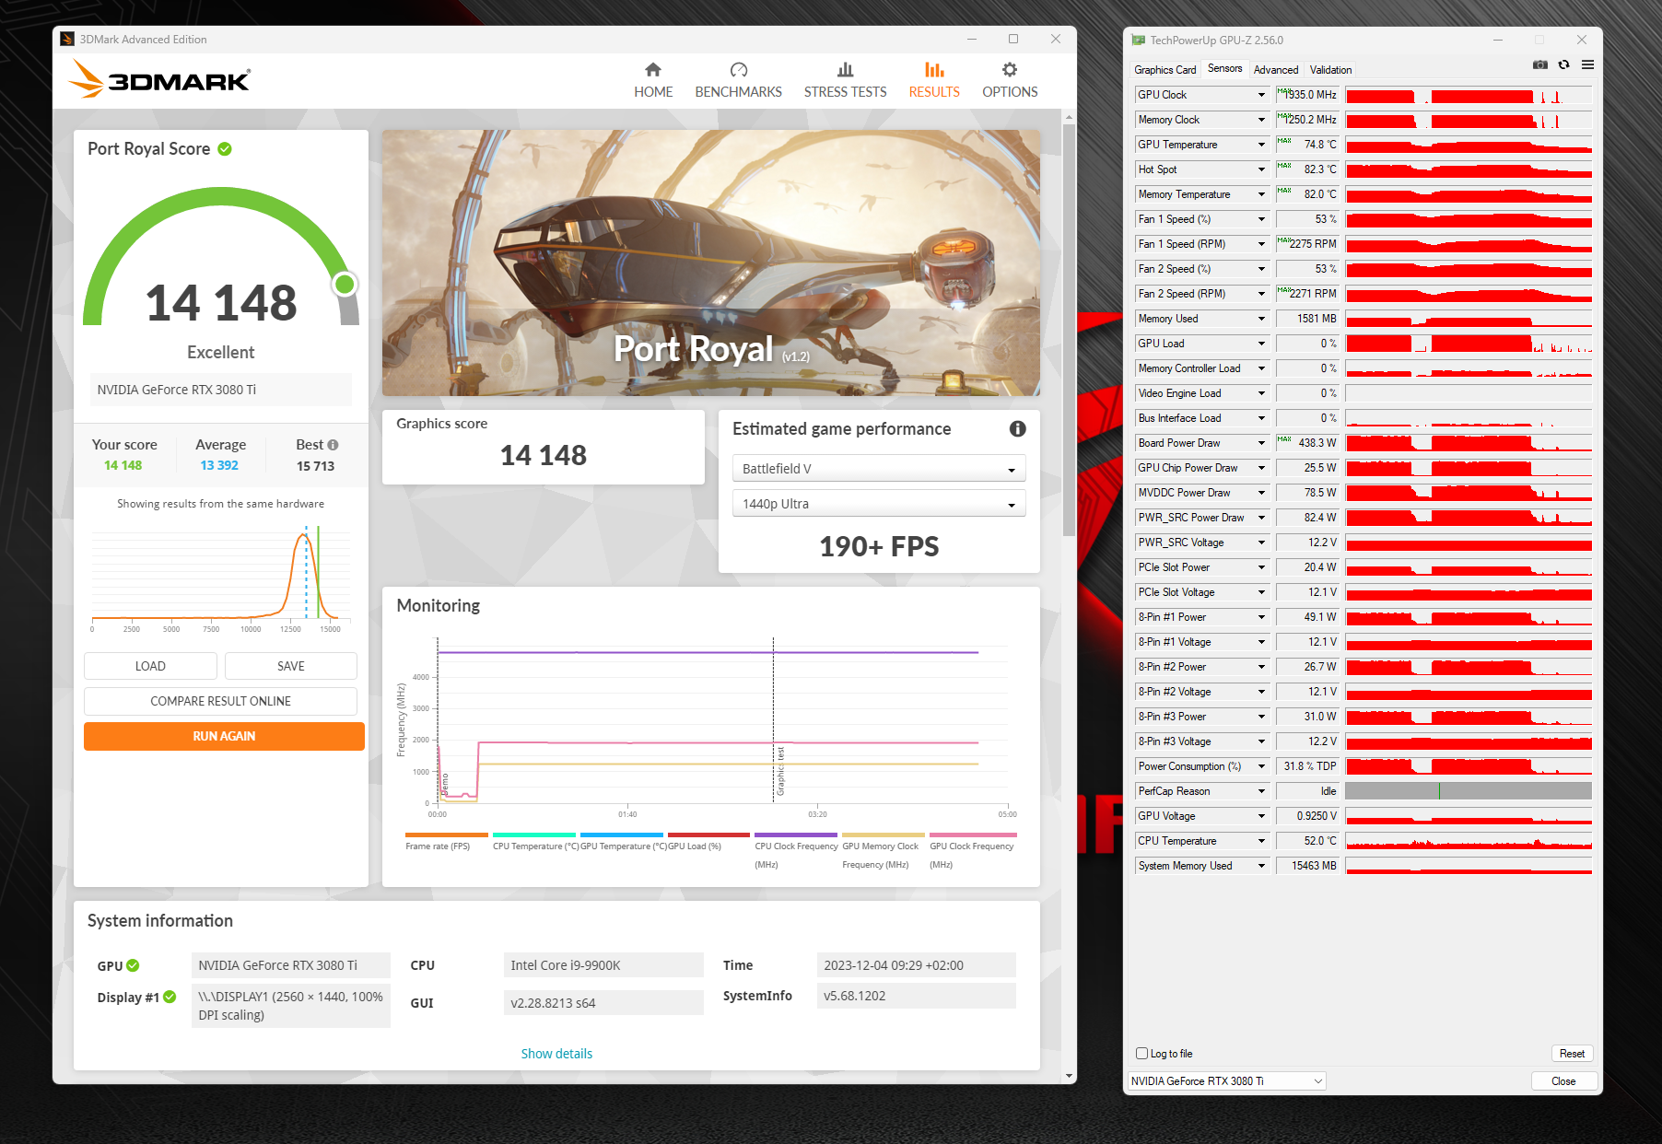1662x1144 pixels.
Task: Click the RUN AGAIN button
Action: 224,736
